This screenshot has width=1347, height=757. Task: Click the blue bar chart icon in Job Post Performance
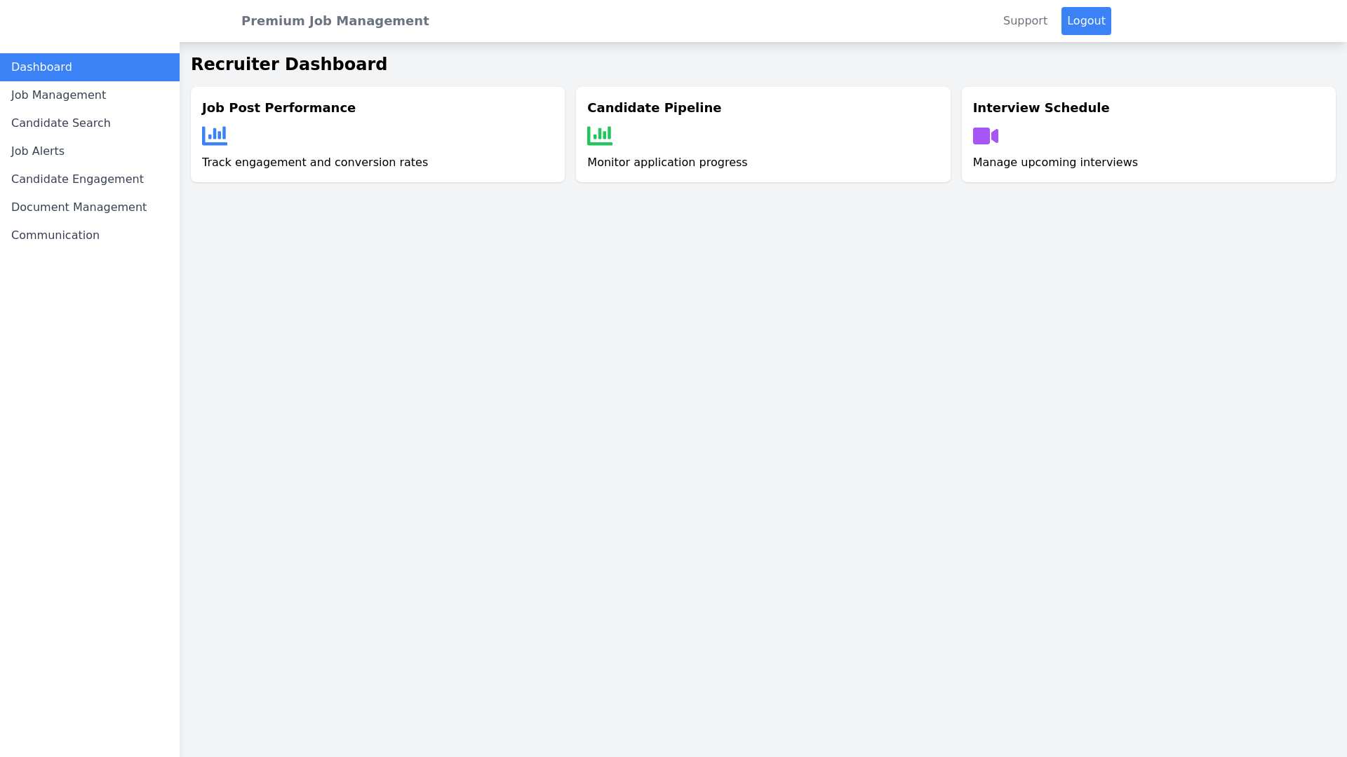tap(215, 135)
